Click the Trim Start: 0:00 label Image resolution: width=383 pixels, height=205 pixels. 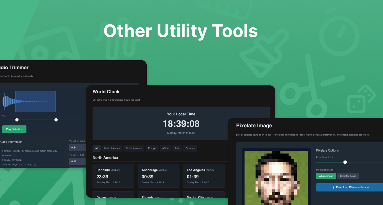pyautogui.click(x=77, y=141)
